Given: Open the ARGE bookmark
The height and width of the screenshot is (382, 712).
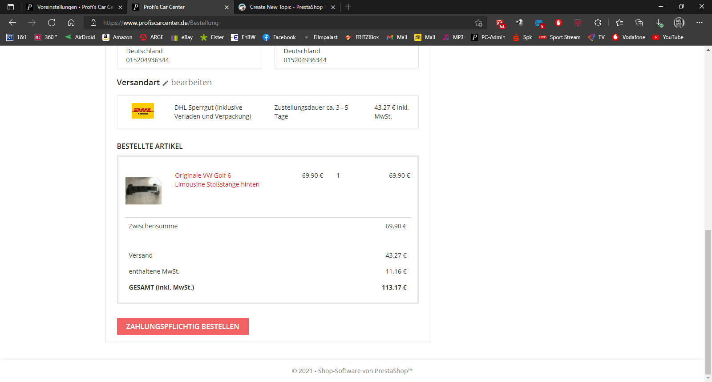Looking at the screenshot, I should pos(152,37).
